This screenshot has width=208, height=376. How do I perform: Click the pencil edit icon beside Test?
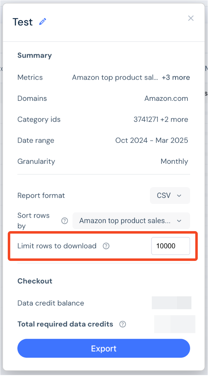click(43, 22)
